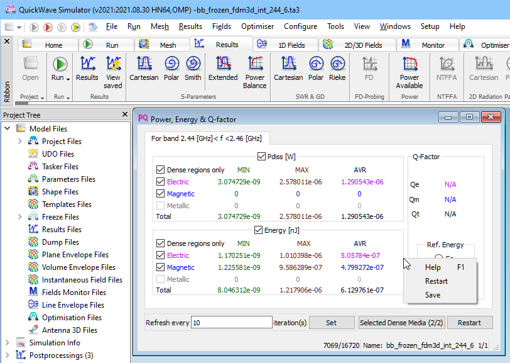Select Tasker Files in project tree

click(x=60, y=167)
